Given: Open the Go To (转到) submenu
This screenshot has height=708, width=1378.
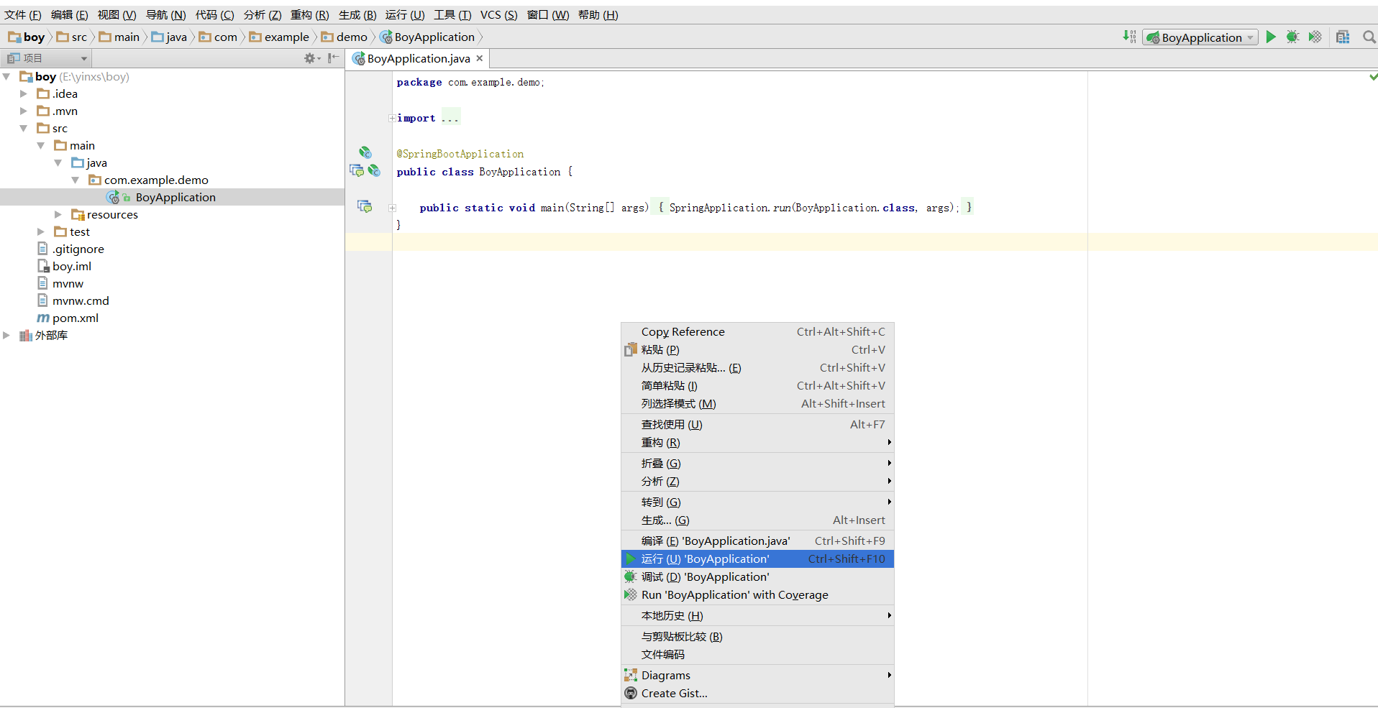Looking at the screenshot, I should click(757, 502).
